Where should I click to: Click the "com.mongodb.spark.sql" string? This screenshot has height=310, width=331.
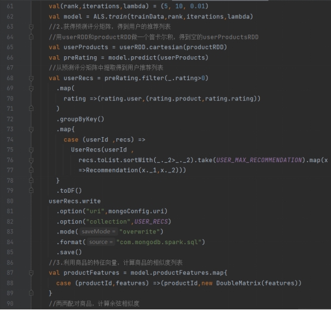click(x=159, y=242)
